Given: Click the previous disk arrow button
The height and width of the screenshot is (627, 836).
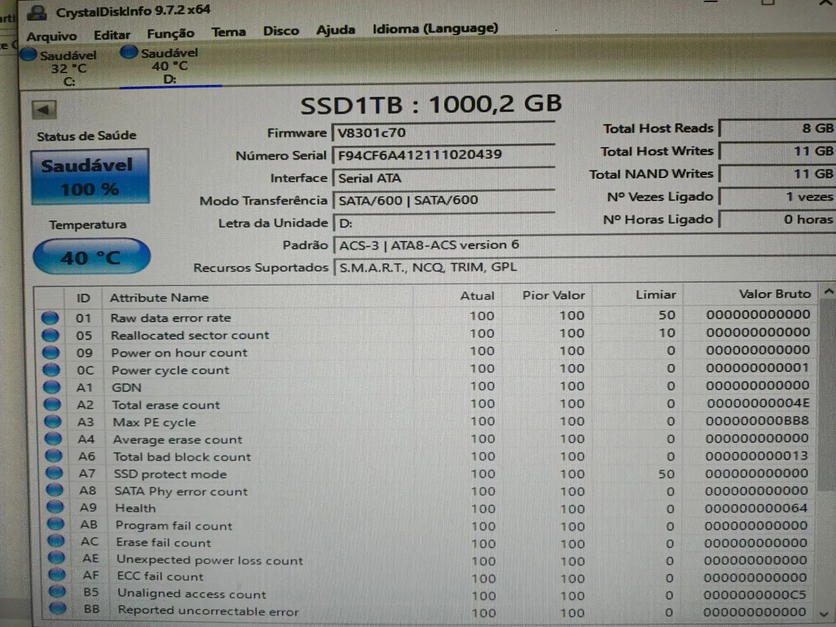Looking at the screenshot, I should [44, 110].
